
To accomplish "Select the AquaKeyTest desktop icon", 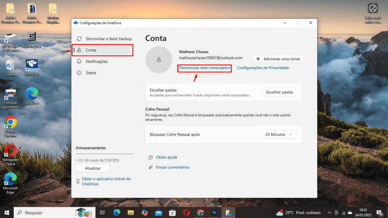I will pos(32,40).
